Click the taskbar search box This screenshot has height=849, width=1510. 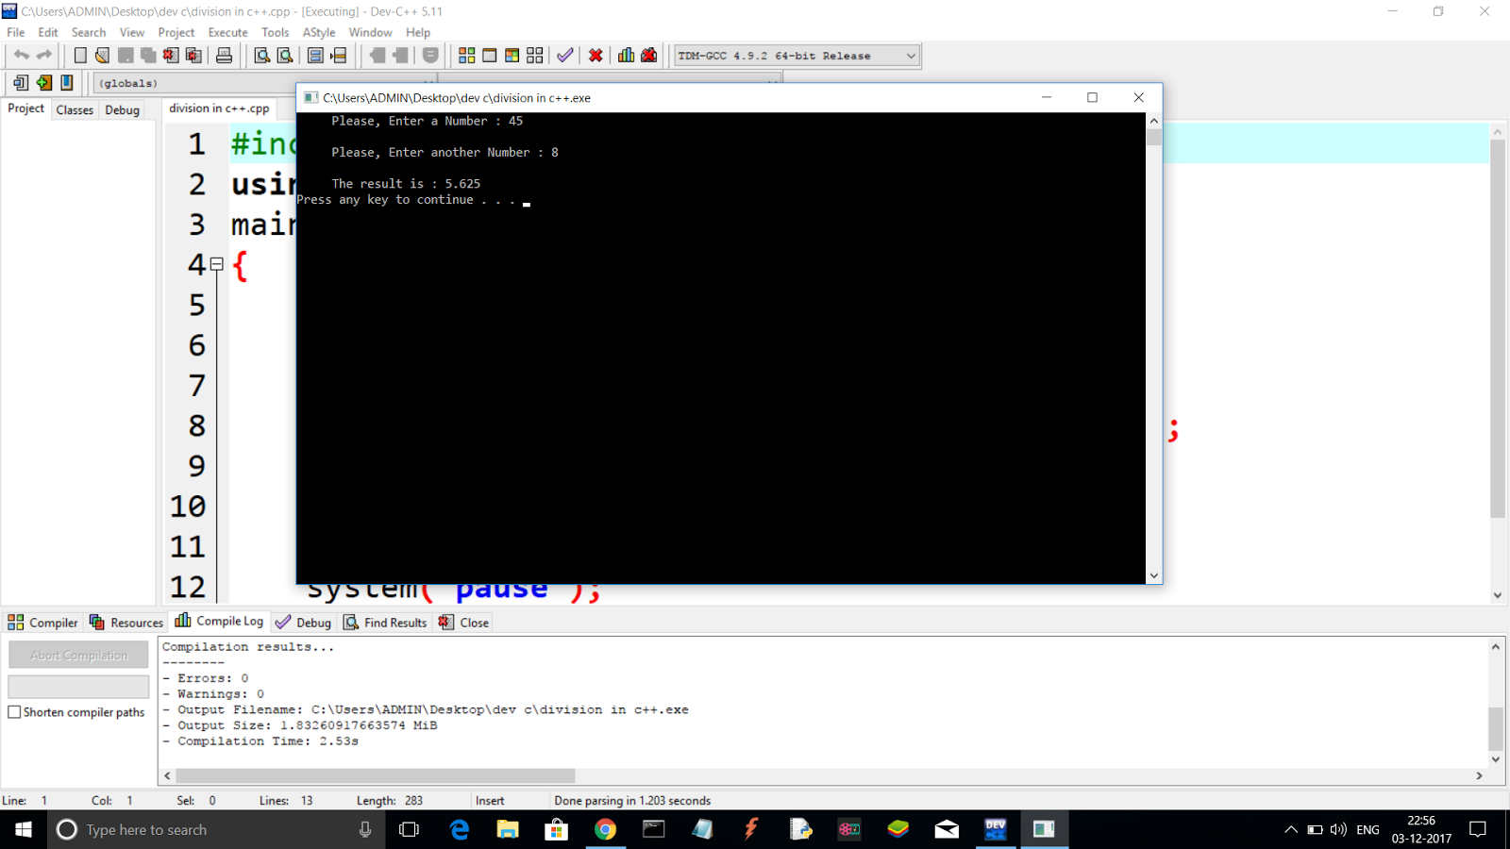click(x=215, y=830)
